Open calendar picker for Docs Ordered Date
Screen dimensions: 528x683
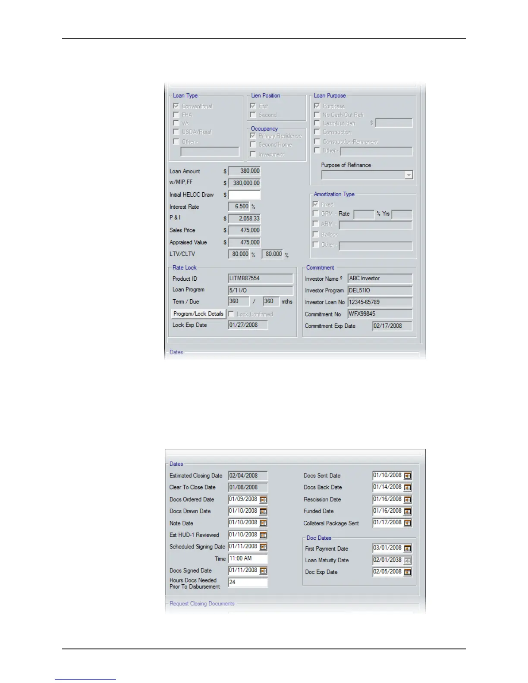(x=264, y=499)
